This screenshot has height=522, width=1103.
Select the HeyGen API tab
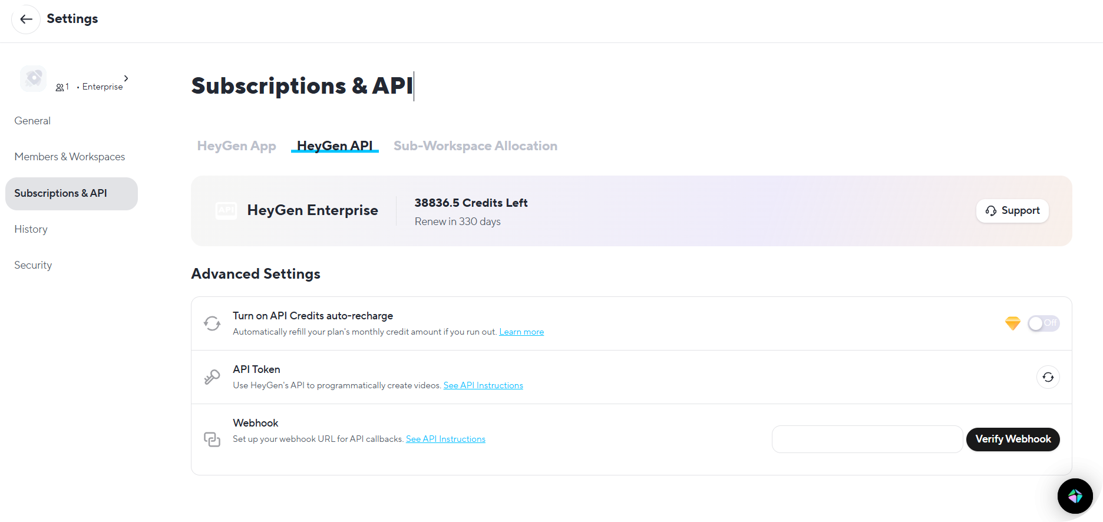[335, 146]
